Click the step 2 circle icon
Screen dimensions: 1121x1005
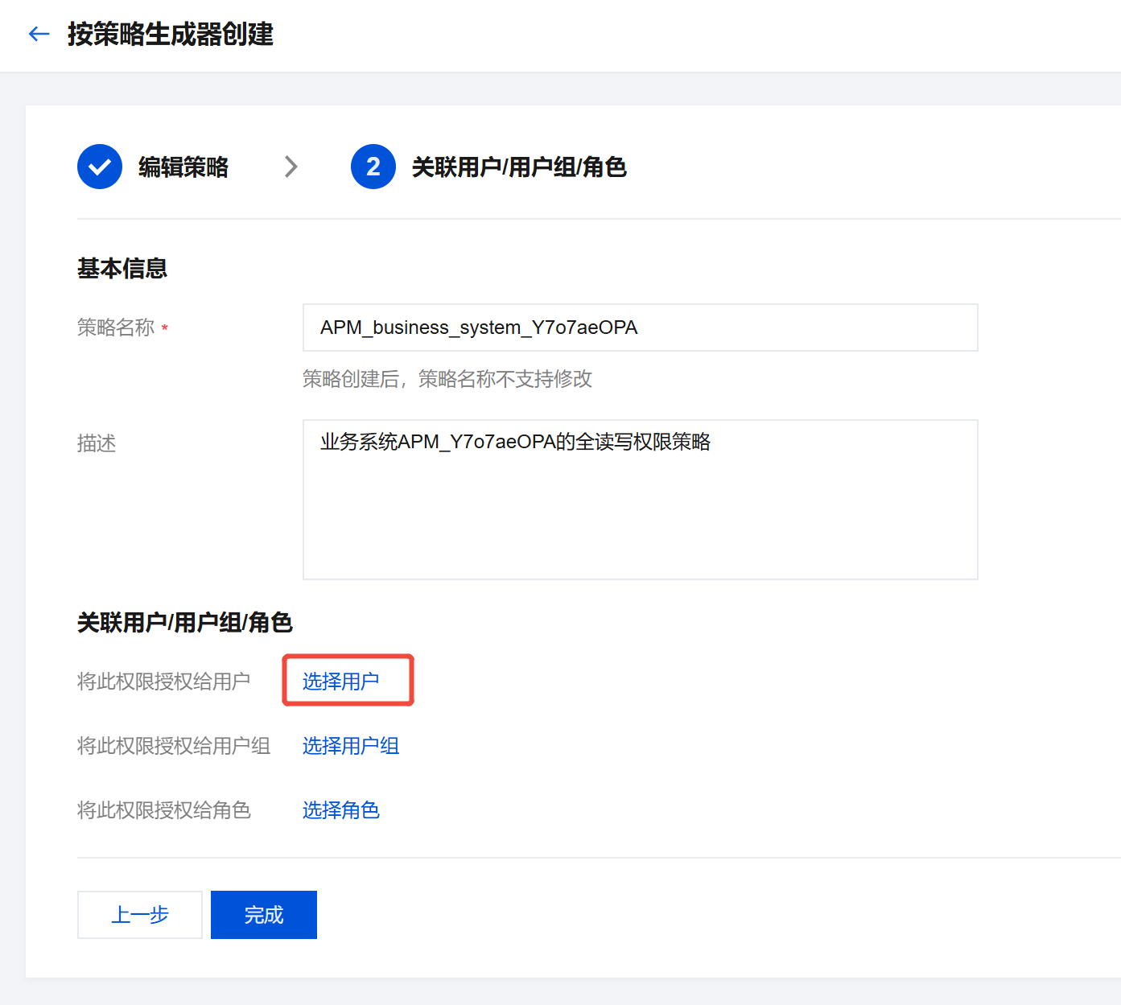point(373,167)
